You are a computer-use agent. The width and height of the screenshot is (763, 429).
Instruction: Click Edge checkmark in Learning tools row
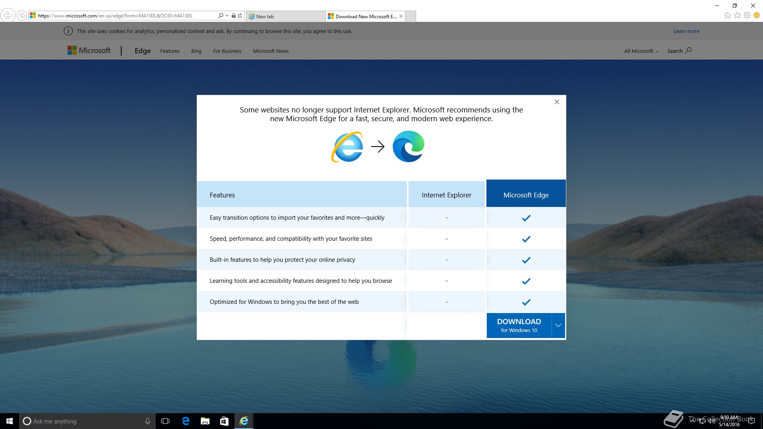[526, 281]
